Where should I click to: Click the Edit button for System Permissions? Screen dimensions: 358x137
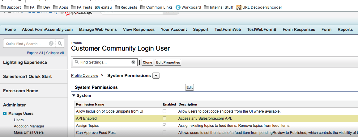tap(190, 87)
